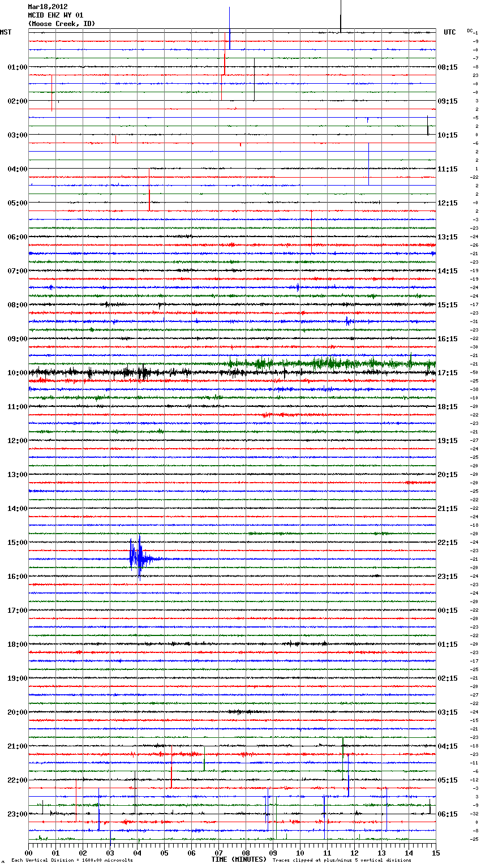Select the 21:00 MST time label
The width and height of the screenshot is (481, 868).
pyautogui.click(x=18, y=746)
